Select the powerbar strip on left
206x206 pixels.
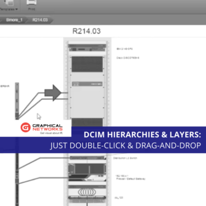coord(17,101)
